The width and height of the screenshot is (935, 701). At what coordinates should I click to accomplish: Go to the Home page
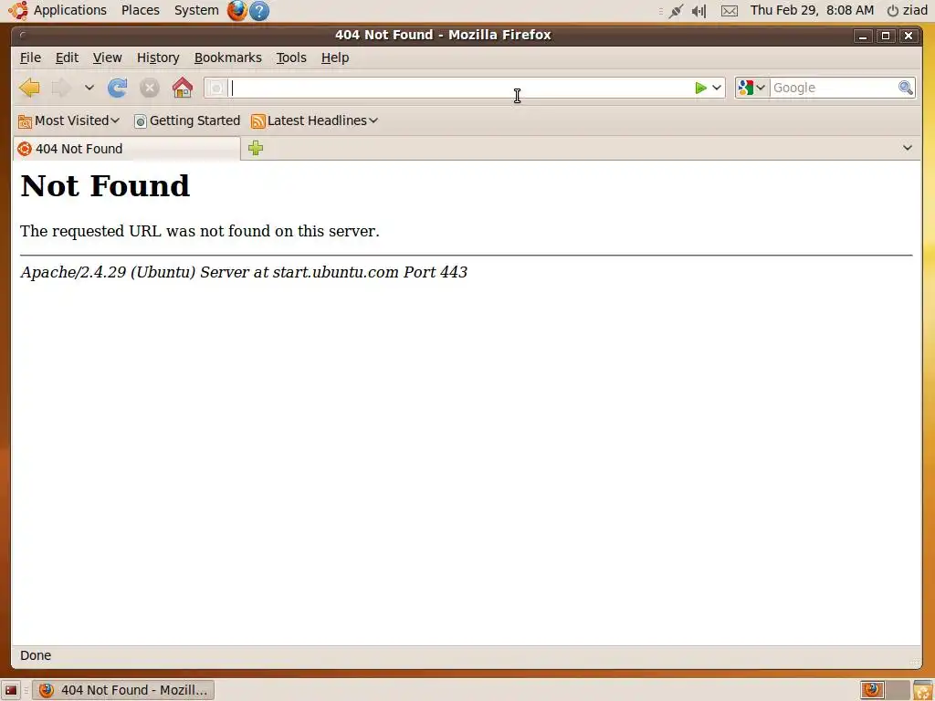click(183, 88)
